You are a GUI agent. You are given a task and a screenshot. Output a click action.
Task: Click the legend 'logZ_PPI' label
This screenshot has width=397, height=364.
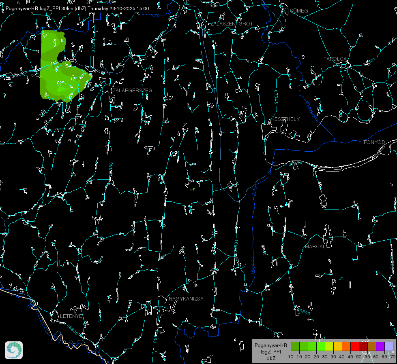click(x=270, y=352)
